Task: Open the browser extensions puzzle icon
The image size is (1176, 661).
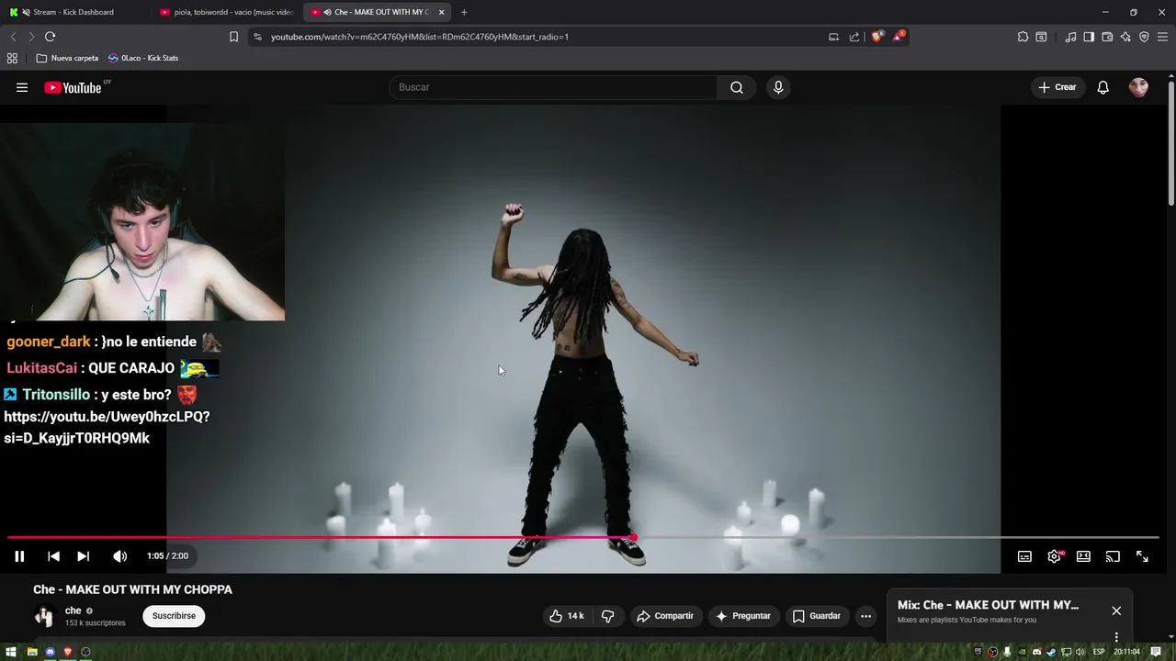Action: coord(1023,37)
